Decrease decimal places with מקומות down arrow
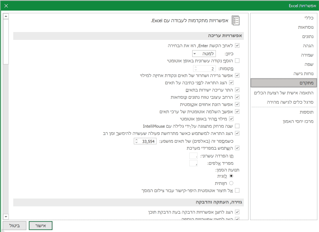Image resolution: width=319 pixels, height=232 pixels. (196, 70)
